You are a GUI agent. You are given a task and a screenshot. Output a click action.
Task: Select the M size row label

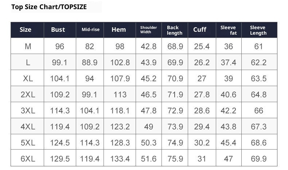[x=28, y=46]
